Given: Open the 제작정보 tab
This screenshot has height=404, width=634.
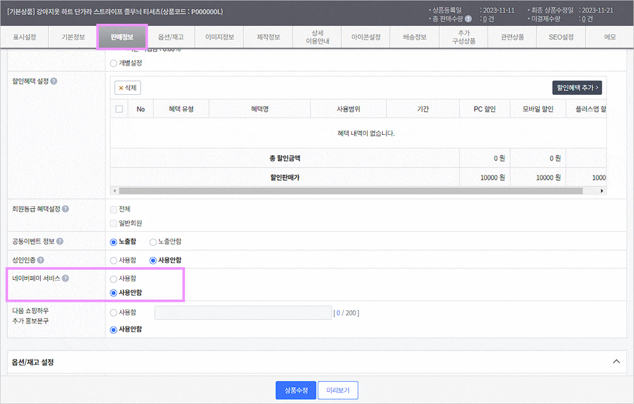Looking at the screenshot, I should [268, 37].
